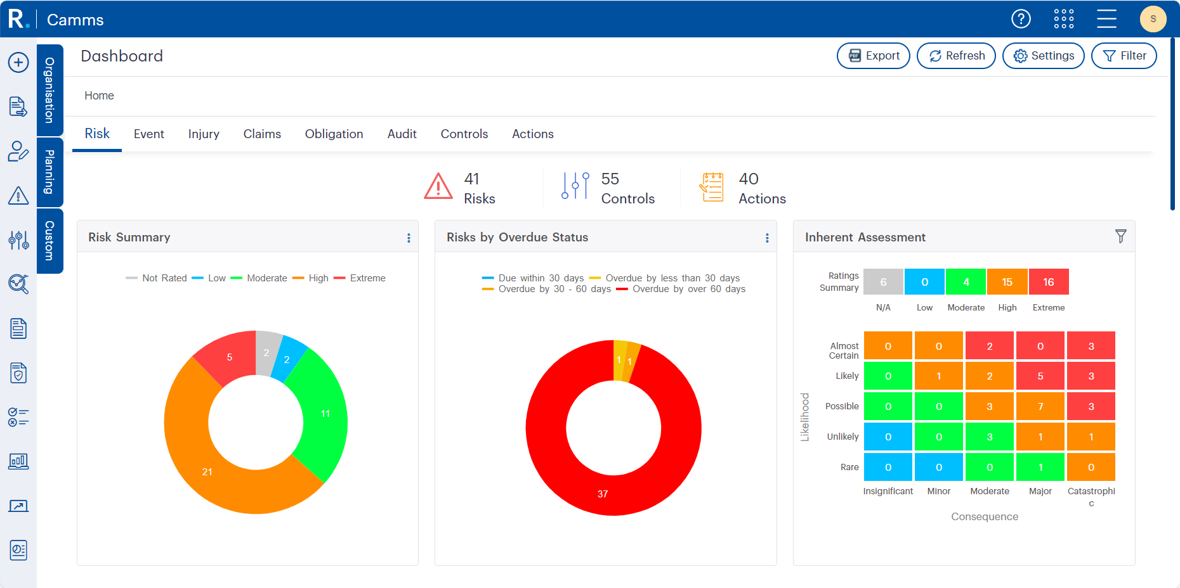Open the help question mark icon
Screen dimensions: 1180x588
click(1021, 19)
